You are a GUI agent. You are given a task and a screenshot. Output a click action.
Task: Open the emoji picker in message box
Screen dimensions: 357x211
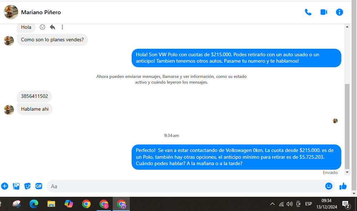pos(328,186)
